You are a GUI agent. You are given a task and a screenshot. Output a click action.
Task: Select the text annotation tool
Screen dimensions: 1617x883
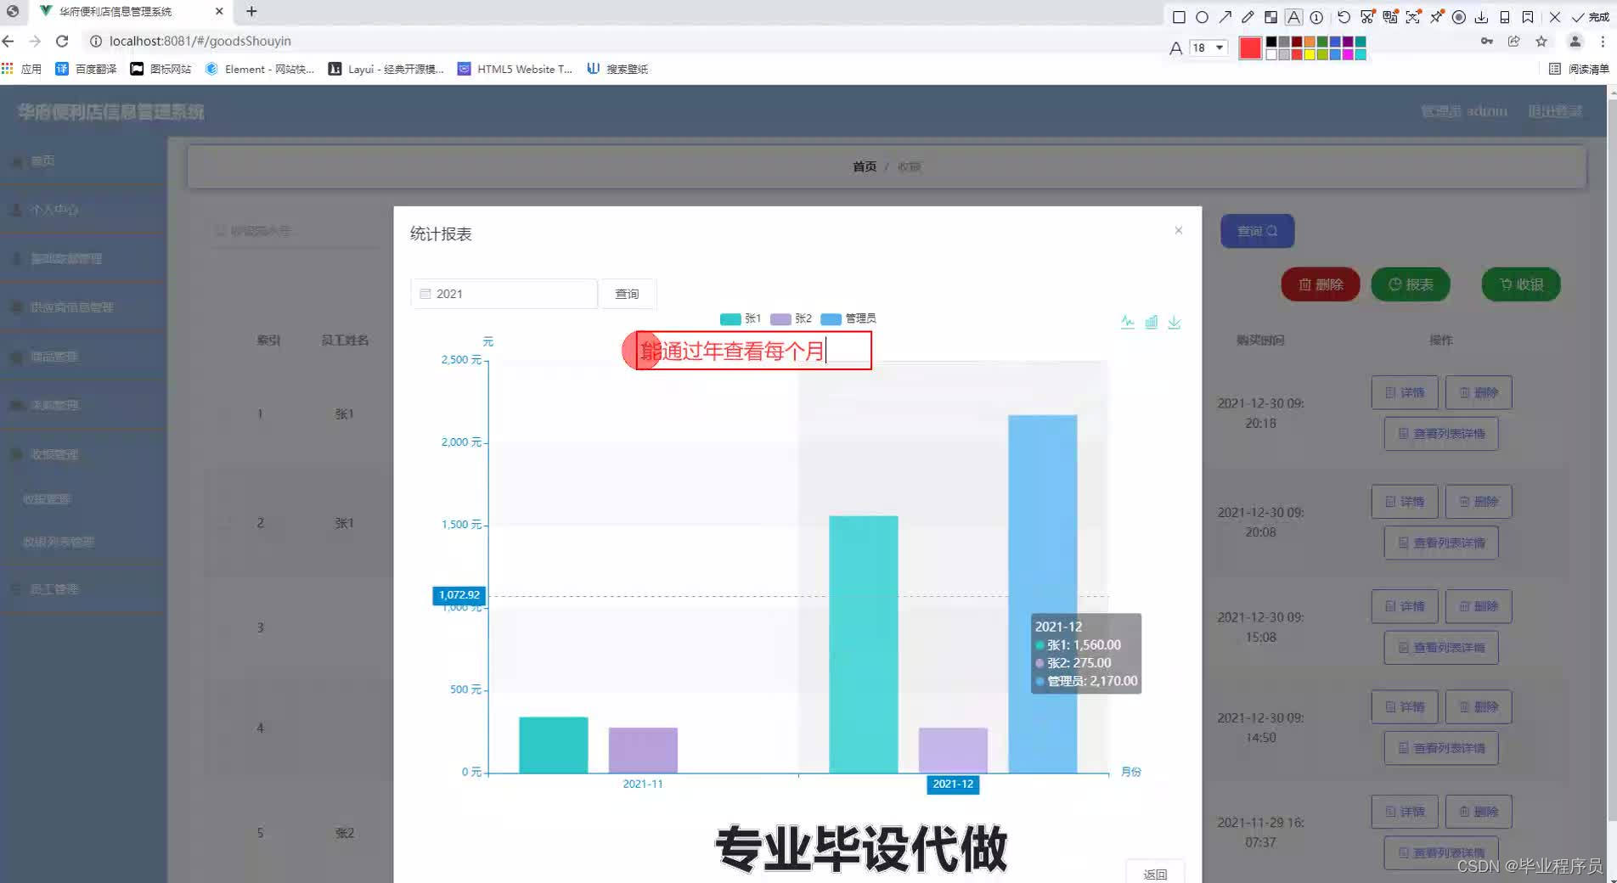click(x=1293, y=17)
